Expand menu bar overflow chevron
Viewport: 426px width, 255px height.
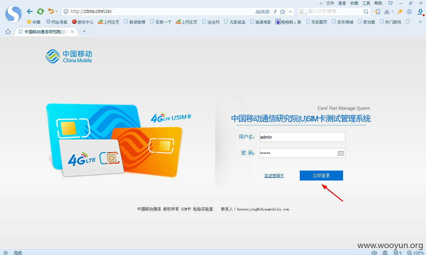[x=321, y=3]
